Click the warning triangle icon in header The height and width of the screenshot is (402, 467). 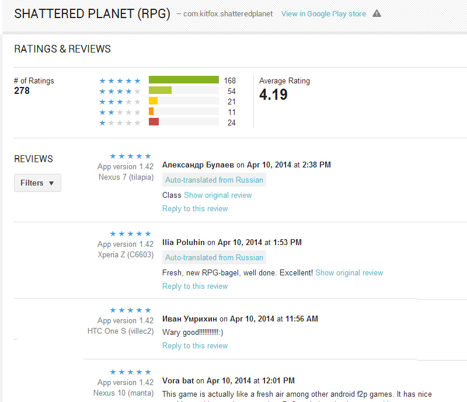coord(377,13)
